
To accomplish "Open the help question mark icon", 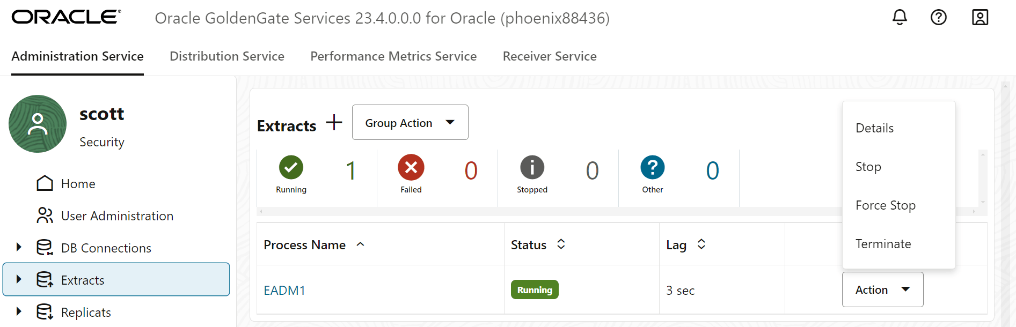I will (938, 18).
